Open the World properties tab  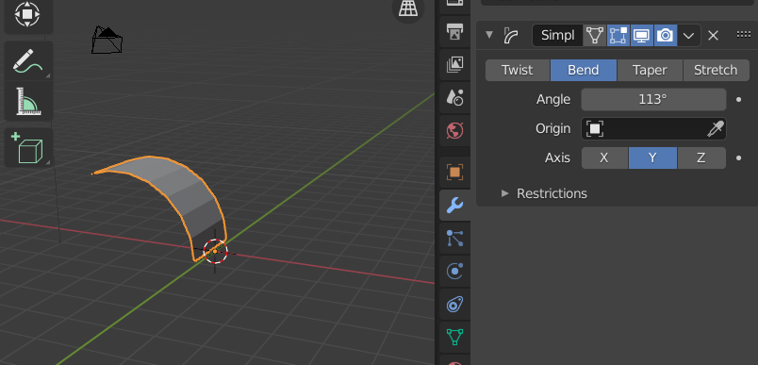455,130
